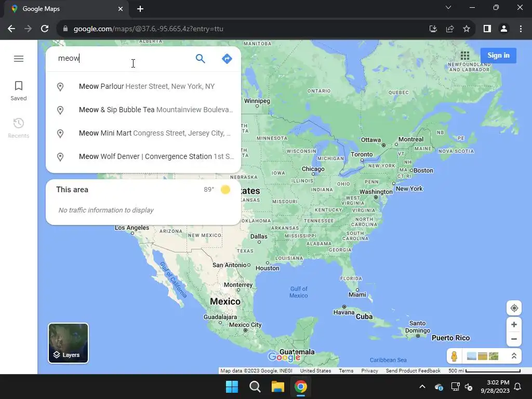The width and height of the screenshot is (532, 399).
Task: Open the imagery thumbnails strip
Action: pyautogui.click(x=483, y=356)
